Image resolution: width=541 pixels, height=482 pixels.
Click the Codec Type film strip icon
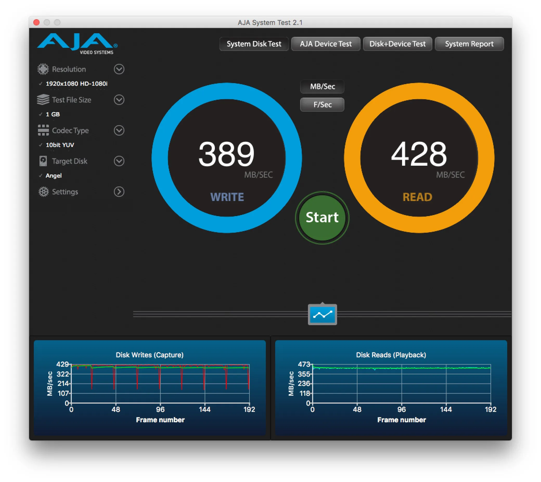click(x=43, y=130)
